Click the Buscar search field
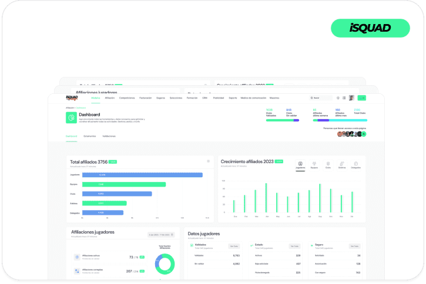Screen dimensions: 426x284 tap(321, 98)
